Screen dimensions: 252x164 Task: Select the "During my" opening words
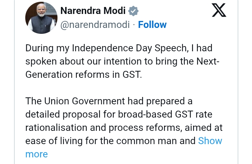point(43,48)
